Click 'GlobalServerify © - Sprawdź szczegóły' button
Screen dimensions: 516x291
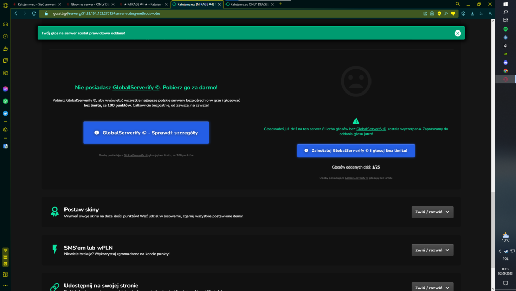(x=146, y=132)
